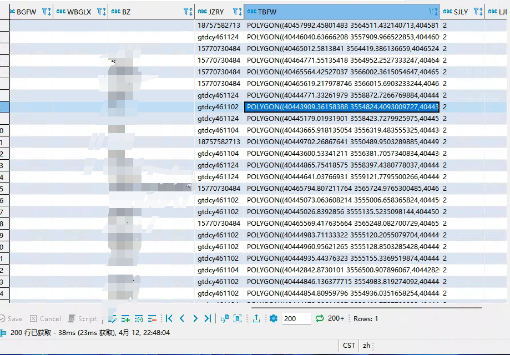
Task: Click the Duplicate row icon in toolbar
Action: (x=139, y=318)
